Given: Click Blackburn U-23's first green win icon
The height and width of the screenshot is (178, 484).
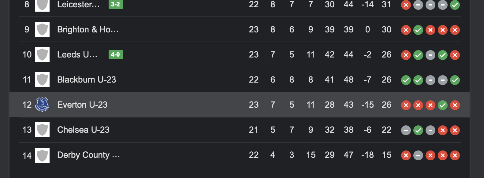Looking at the screenshot, I should point(406,80).
